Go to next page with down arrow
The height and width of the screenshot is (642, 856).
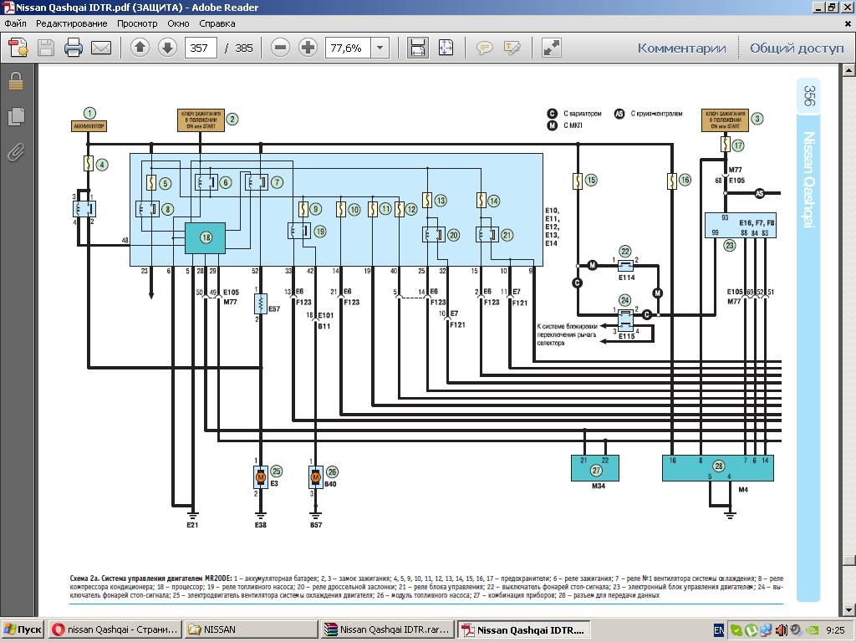point(167,48)
